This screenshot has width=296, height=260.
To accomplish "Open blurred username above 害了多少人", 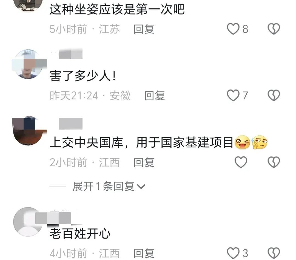I will pyautogui.click(x=67, y=54).
